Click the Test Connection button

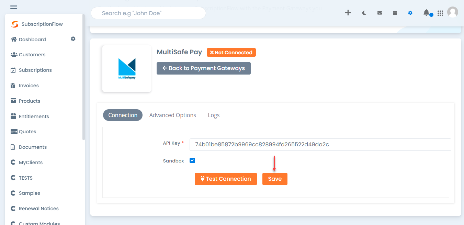(226, 179)
